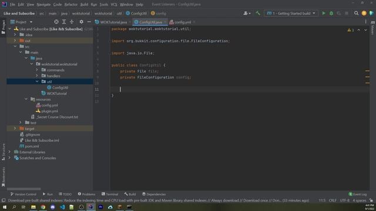Click the Run (green play) button

pyautogui.click(x=324, y=13)
